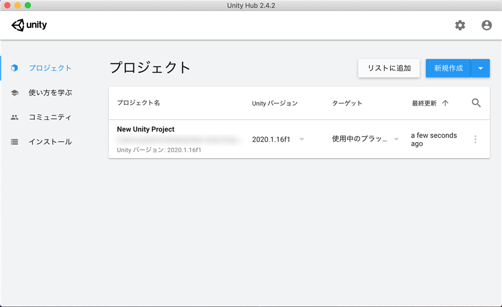Viewport: 502px width, 307px height.
Task: Switch to インストール section
Action: (50, 142)
